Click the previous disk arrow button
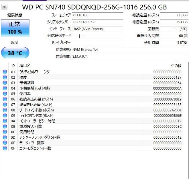The width and height of the screenshot is (189, 180). pos(4,7)
